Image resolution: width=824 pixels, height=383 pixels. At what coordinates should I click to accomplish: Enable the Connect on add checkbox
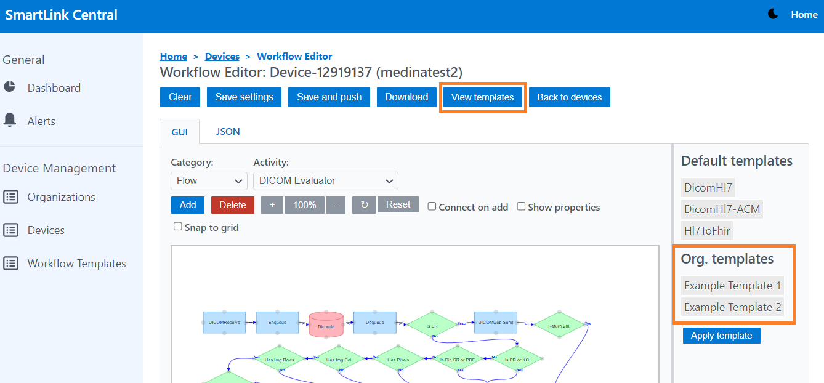pyautogui.click(x=432, y=207)
